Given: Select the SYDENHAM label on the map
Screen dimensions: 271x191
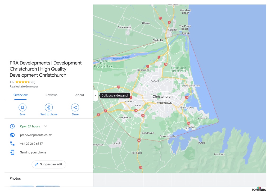Looking at the screenshot, I should [165, 103].
